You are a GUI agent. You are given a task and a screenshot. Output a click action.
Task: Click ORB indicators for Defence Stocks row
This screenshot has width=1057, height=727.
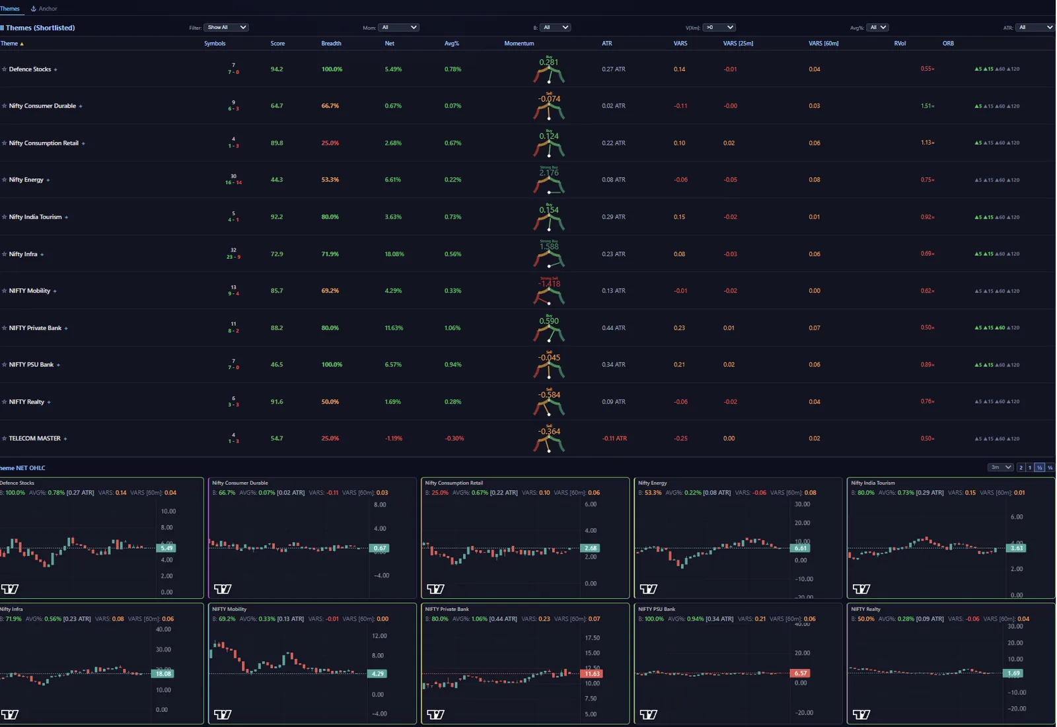pyautogui.click(x=997, y=69)
